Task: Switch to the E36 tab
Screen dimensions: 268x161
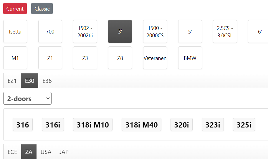Action: click(47, 81)
